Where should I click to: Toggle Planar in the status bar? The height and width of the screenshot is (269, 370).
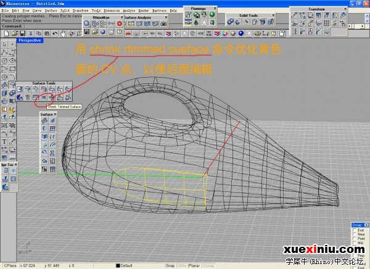click(194, 266)
